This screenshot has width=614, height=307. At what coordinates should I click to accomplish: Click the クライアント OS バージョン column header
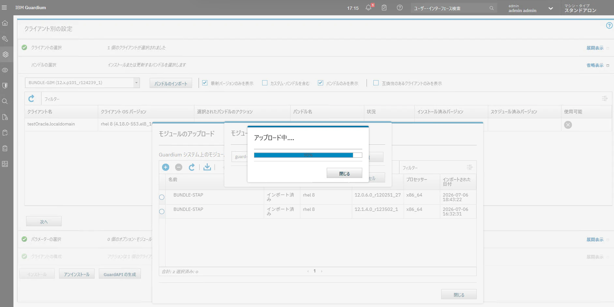coord(146,112)
